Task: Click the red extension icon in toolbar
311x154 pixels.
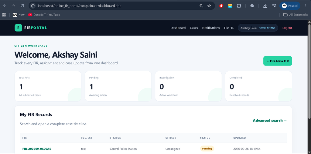Action: tap(221, 6)
